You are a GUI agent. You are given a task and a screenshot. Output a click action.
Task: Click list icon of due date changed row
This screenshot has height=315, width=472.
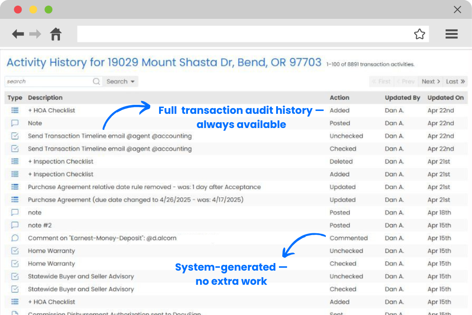click(15, 199)
